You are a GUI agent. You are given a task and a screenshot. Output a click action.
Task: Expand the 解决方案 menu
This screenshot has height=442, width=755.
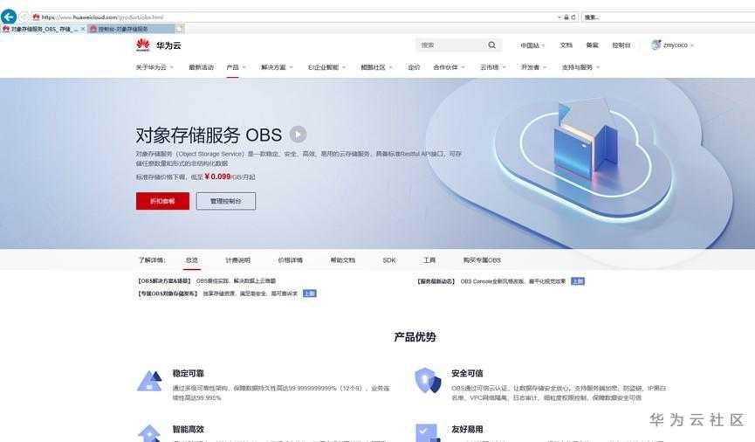277,67
